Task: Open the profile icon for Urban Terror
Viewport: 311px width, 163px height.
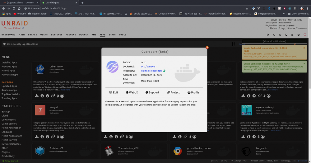Action: pos(62,96)
